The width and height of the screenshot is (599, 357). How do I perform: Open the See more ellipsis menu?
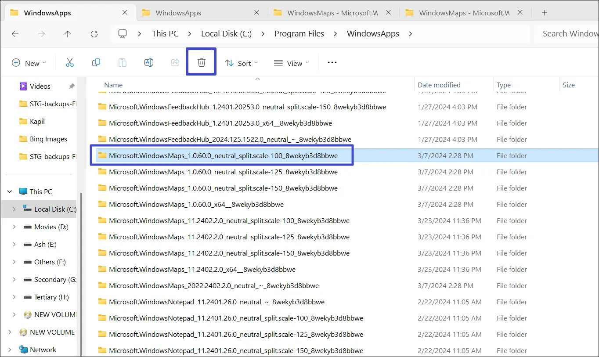coord(332,62)
